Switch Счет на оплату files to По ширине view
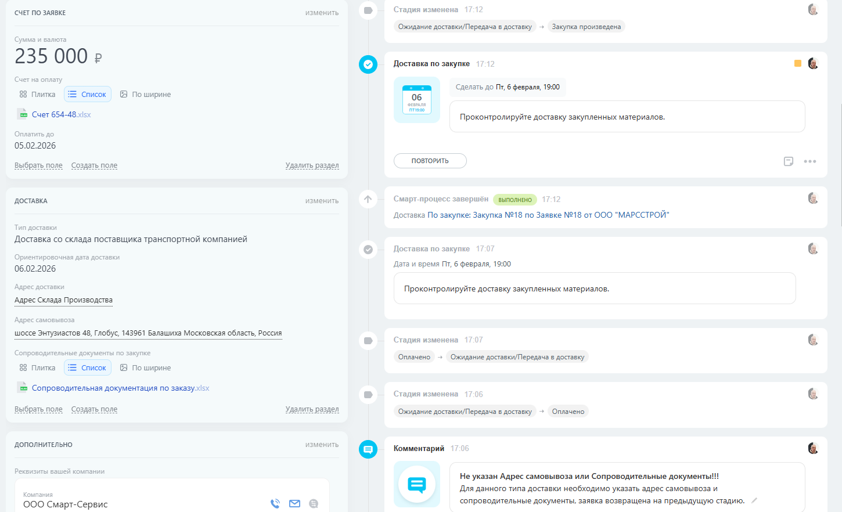The image size is (842, 512). tap(145, 94)
